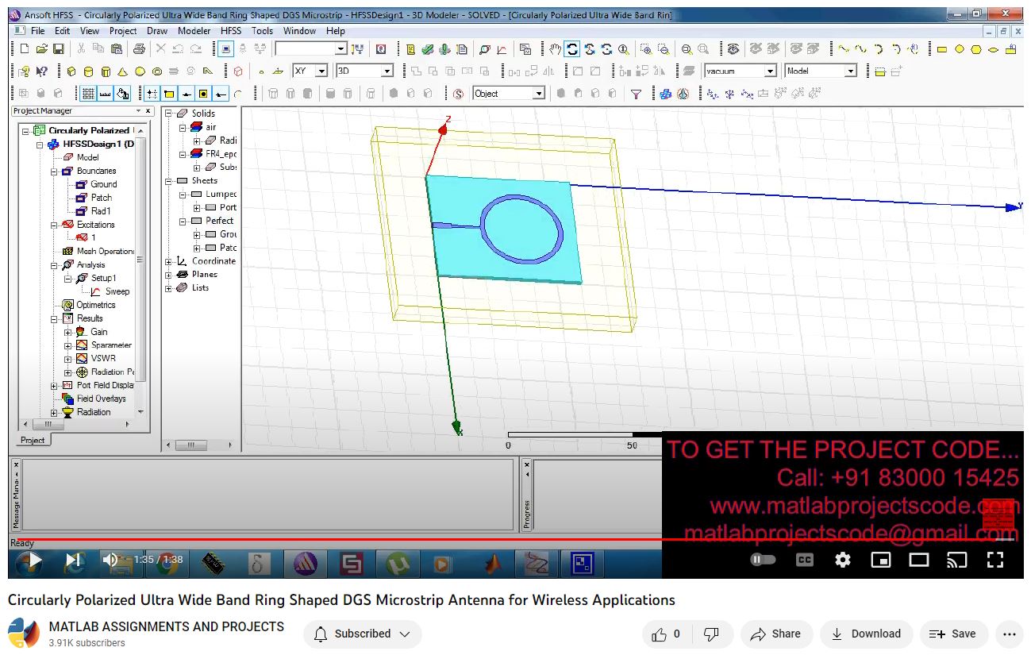Collapse the Boundaries tree node
The image size is (1031, 655).
click(x=55, y=171)
